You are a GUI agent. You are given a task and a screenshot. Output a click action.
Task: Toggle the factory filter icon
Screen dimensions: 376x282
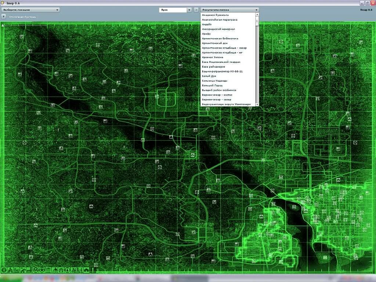pos(29,270)
